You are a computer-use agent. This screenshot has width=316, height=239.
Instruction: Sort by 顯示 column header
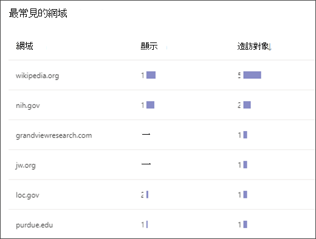149,46
